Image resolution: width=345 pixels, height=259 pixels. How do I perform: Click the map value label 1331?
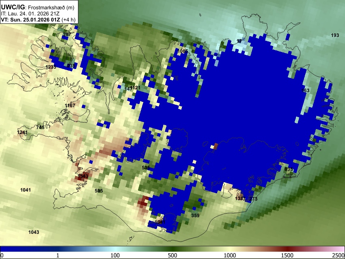point(240,199)
